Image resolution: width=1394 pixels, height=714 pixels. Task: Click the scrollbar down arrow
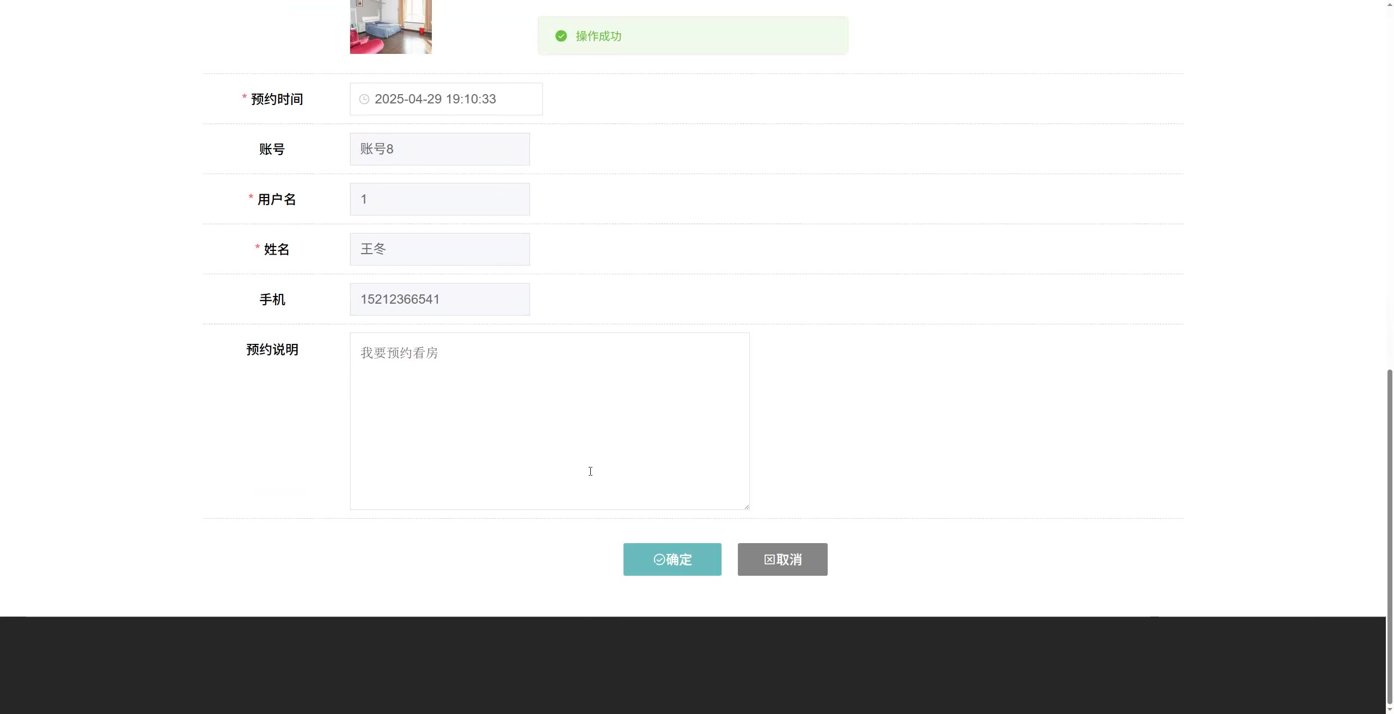pos(1390,709)
